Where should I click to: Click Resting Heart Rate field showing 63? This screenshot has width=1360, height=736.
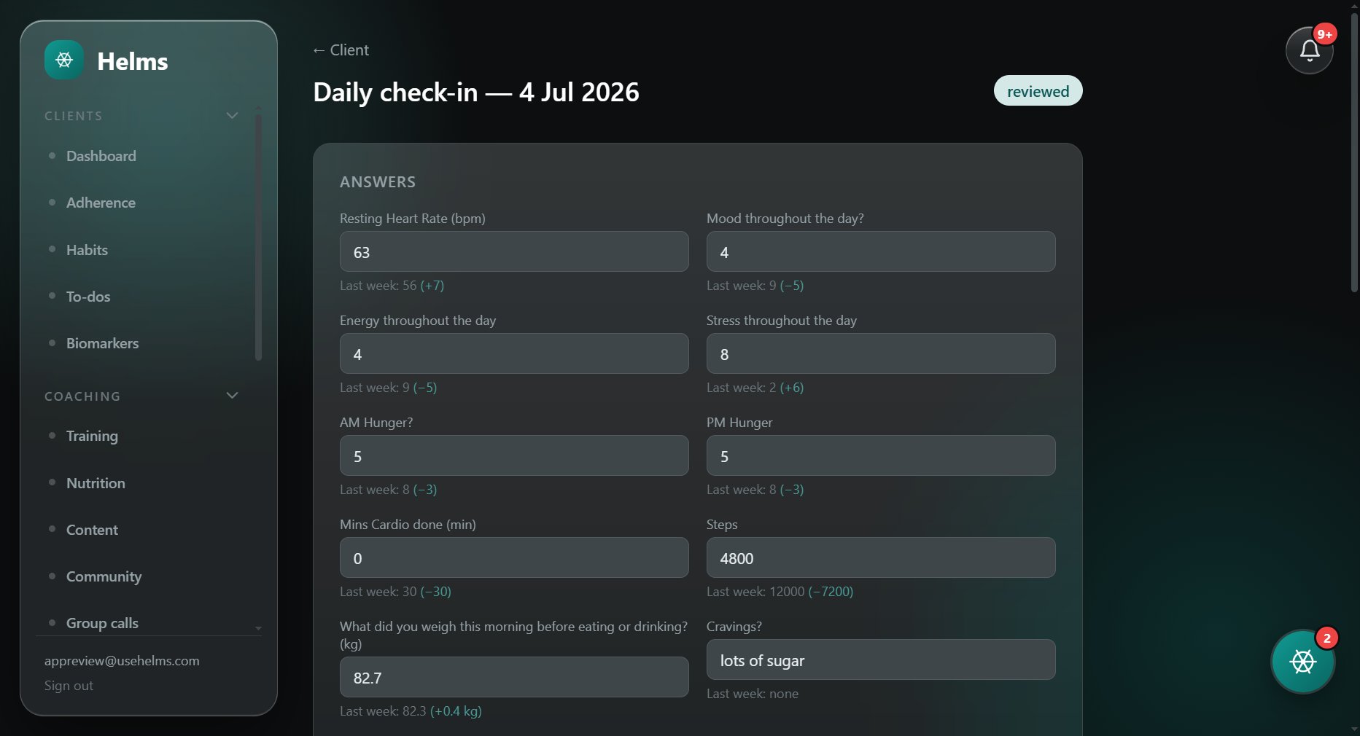point(514,252)
